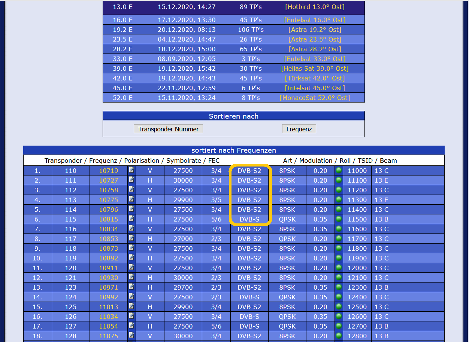Image resolution: width=469 pixels, height=342 pixels.
Task: Click the green status dot for TSID 11000
Action: click(339, 170)
